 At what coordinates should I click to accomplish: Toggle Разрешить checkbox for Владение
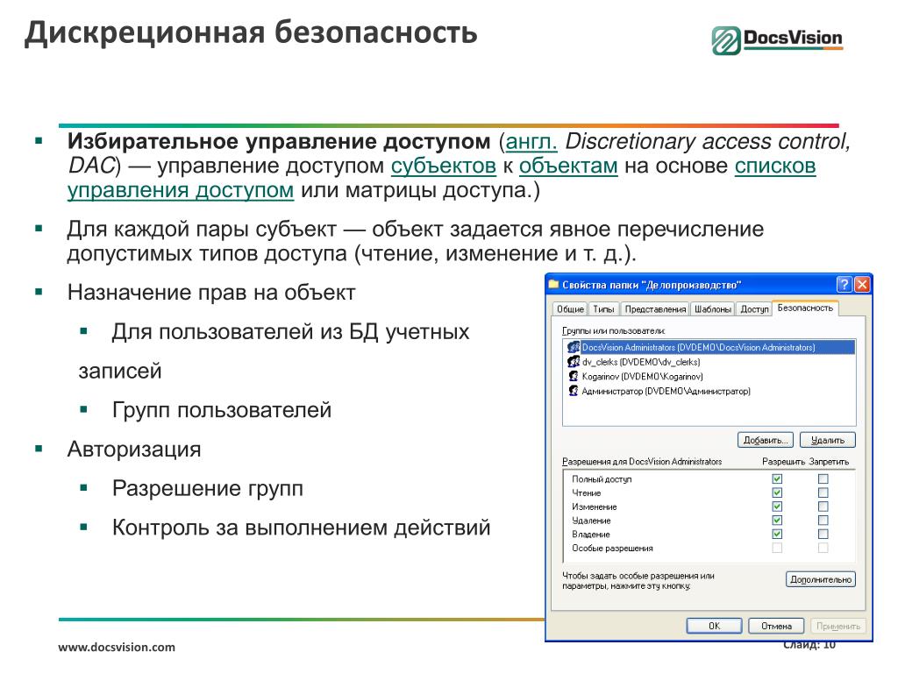777,534
